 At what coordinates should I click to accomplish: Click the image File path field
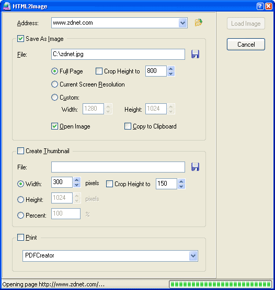coord(118,54)
